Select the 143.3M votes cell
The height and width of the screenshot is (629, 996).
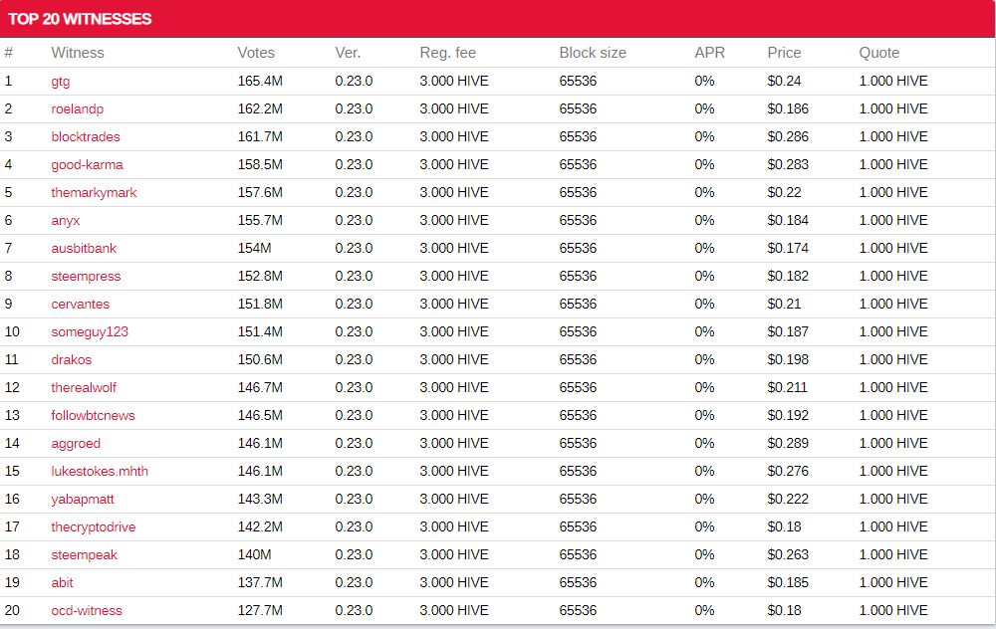(x=260, y=500)
